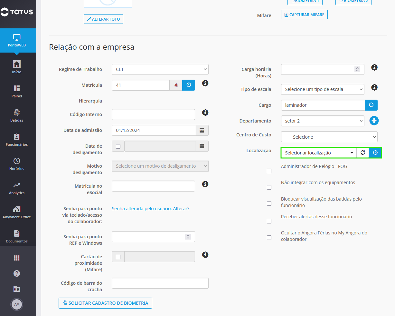The width and height of the screenshot is (395, 316).
Task: Open the apps grid icon in the sidebar
Action: [17, 258]
